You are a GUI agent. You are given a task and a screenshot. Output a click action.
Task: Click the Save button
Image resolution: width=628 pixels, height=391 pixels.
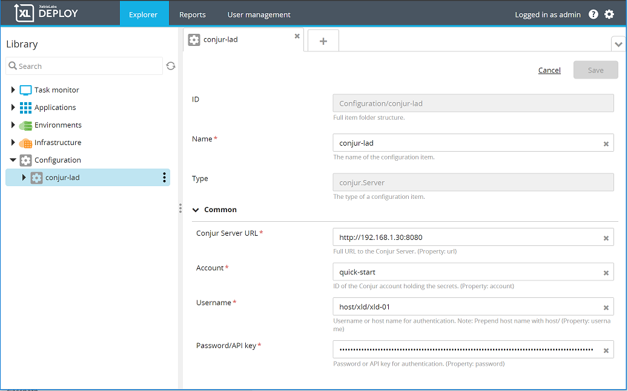(x=595, y=70)
